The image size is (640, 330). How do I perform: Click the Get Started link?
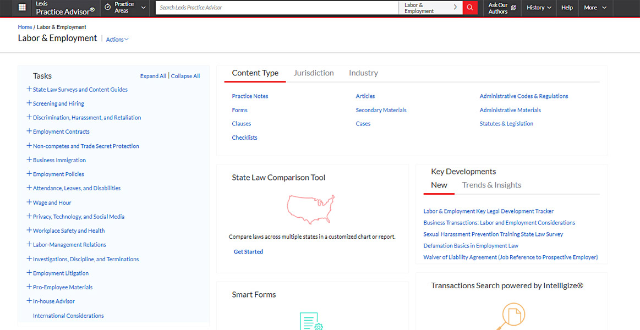point(248,252)
